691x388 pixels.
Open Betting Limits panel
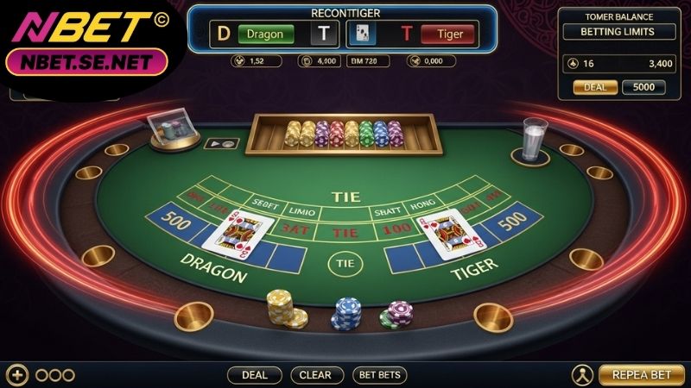click(x=618, y=32)
